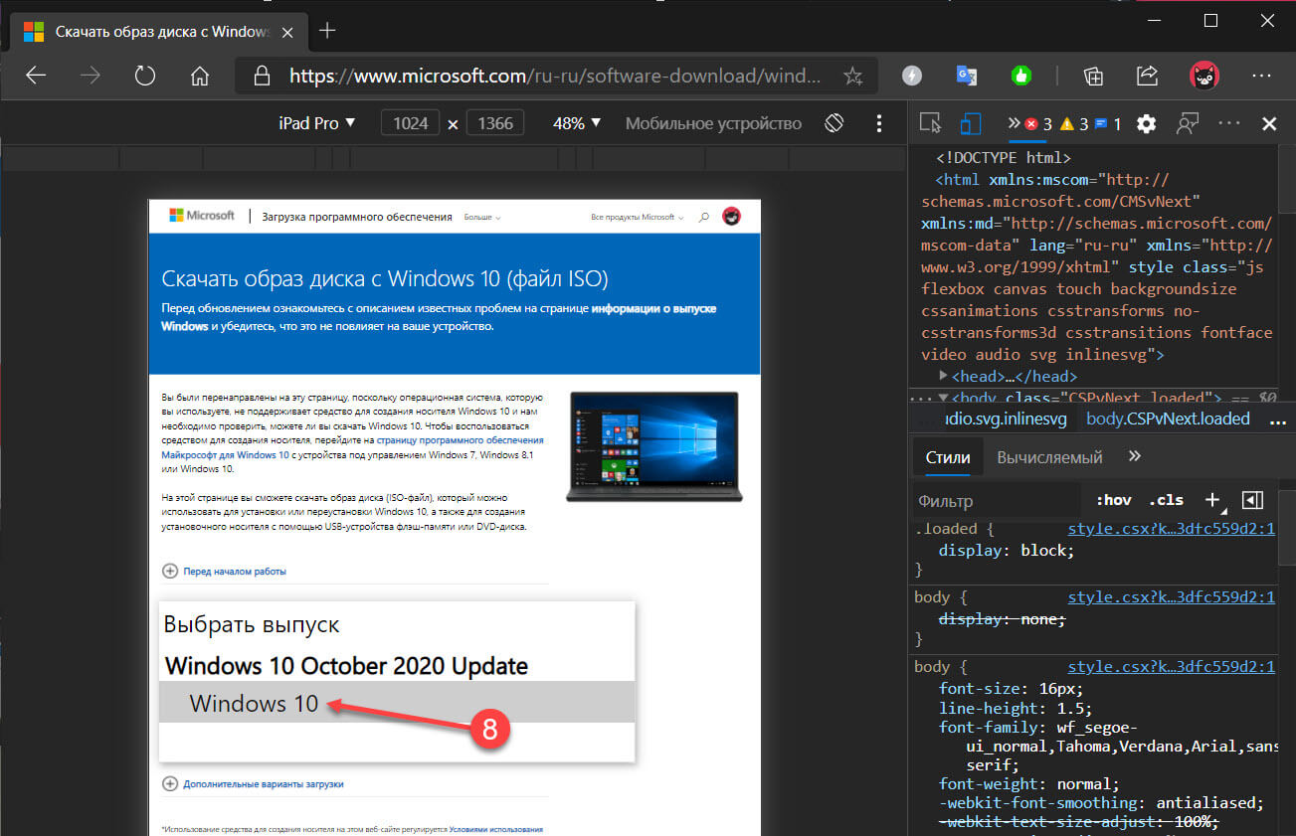Open DevTools customize menu
1296x836 pixels.
(x=1229, y=123)
